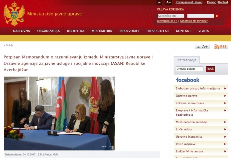The width and height of the screenshot is (231, 158).
Task: Expand Etički odbor sidebar item
Action: (x=201, y=129)
